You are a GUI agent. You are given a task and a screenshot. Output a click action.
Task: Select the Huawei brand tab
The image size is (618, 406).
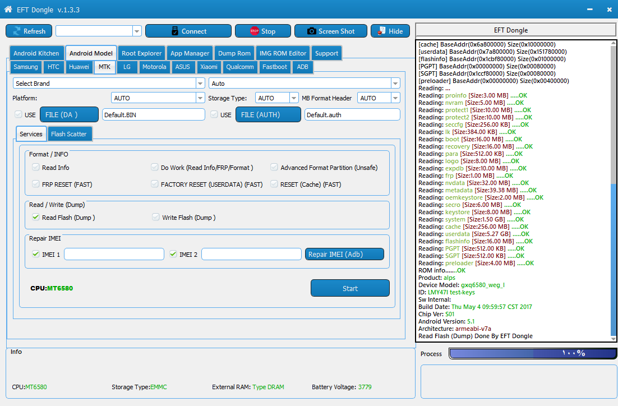(79, 67)
